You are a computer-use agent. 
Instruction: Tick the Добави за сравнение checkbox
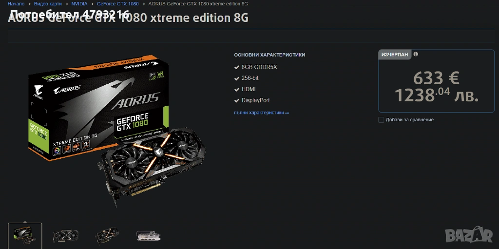[x=381, y=120]
